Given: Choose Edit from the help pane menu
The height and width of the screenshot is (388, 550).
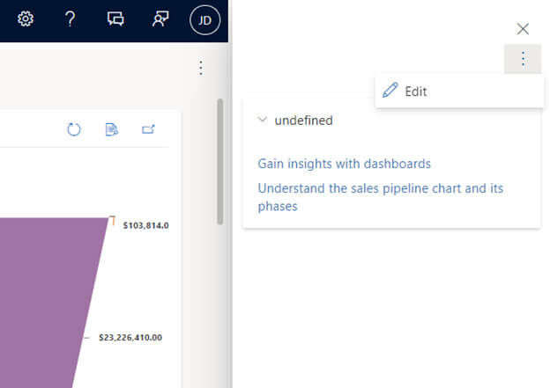Looking at the screenshot, I should (459, 92).
